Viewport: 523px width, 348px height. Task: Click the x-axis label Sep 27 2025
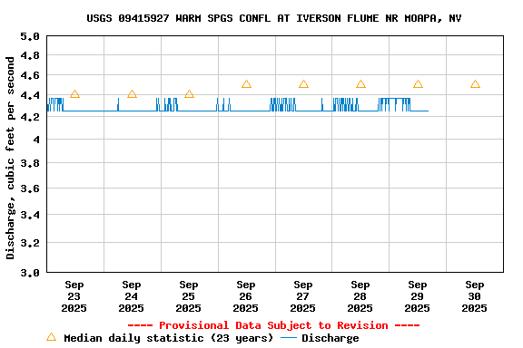point(303,296)
